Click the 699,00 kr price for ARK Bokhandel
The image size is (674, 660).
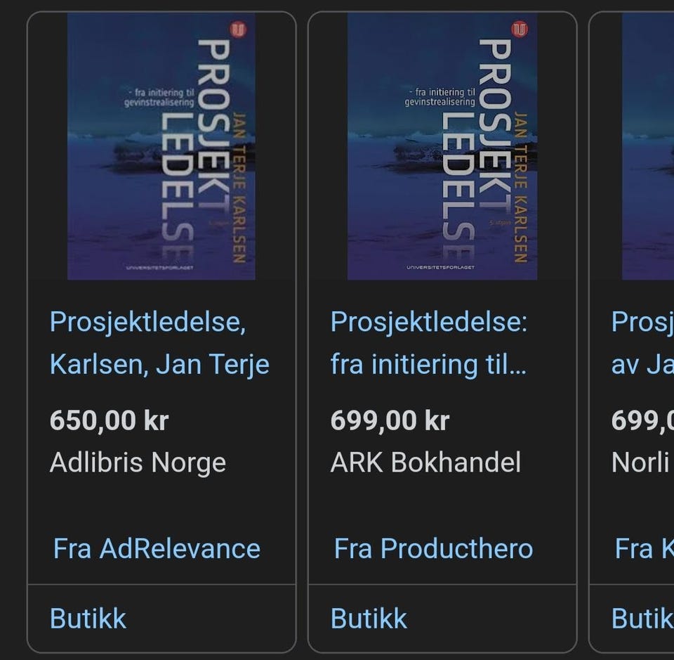click(x=390, y=420)
